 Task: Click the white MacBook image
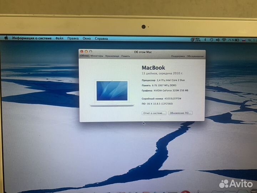112,93
